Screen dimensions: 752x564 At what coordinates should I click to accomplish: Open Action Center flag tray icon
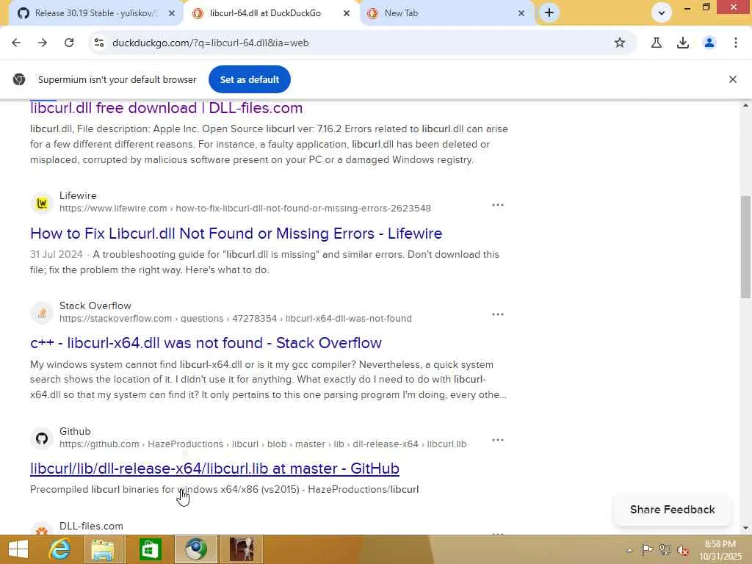[x=647, y=550]
